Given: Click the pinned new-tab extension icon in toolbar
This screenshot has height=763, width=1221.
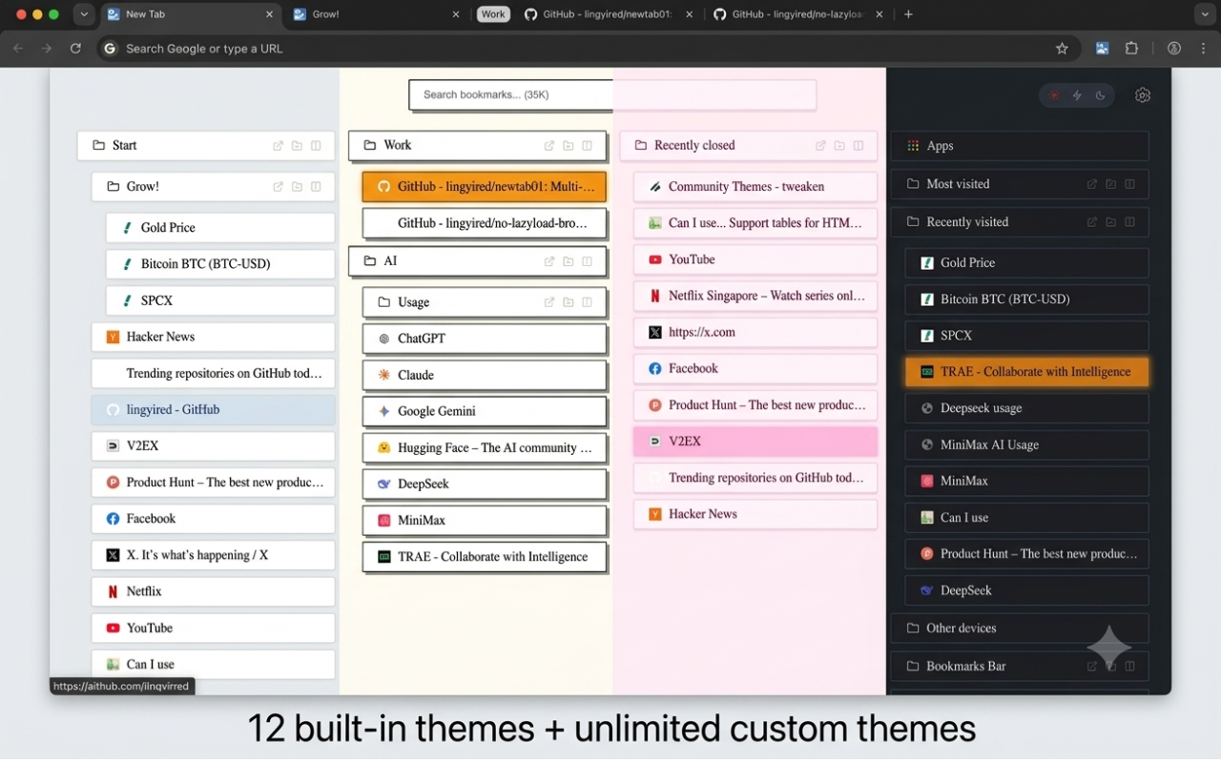Looking at the screenshot, I should [1102, 49].
